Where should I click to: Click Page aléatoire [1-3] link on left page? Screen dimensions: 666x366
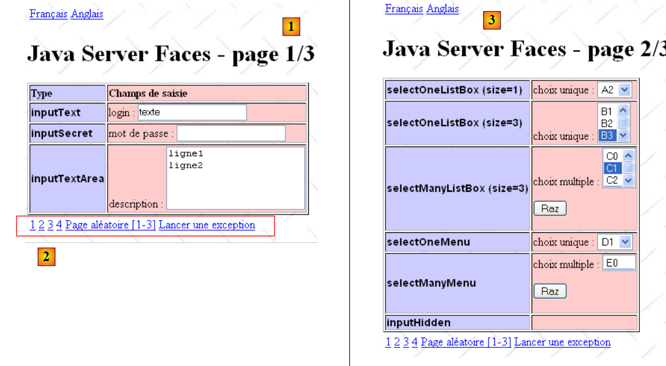pyautogui.click(x=110, y=225)
